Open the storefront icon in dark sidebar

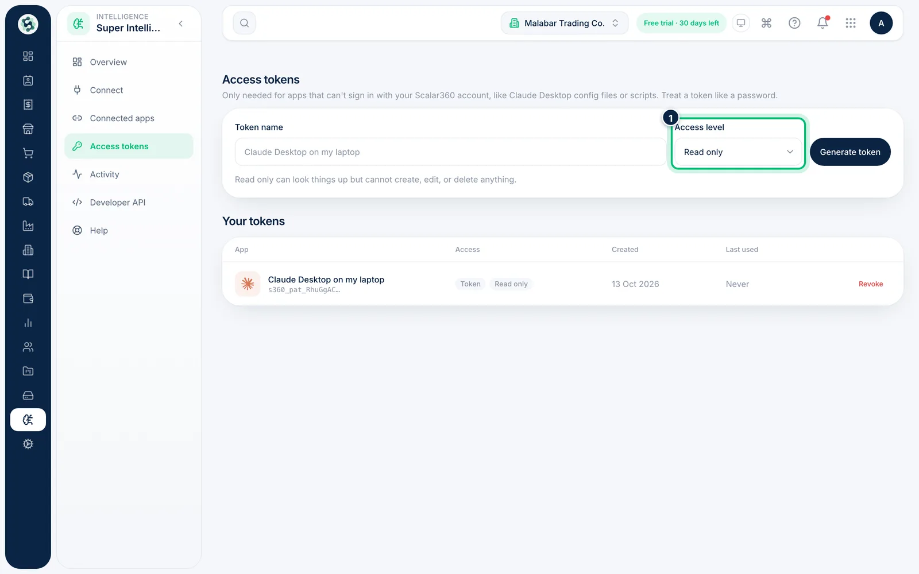[x=28, y=129]
